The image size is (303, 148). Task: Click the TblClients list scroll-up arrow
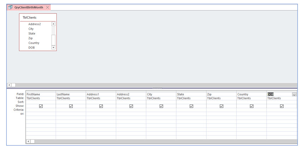(54, 24)
